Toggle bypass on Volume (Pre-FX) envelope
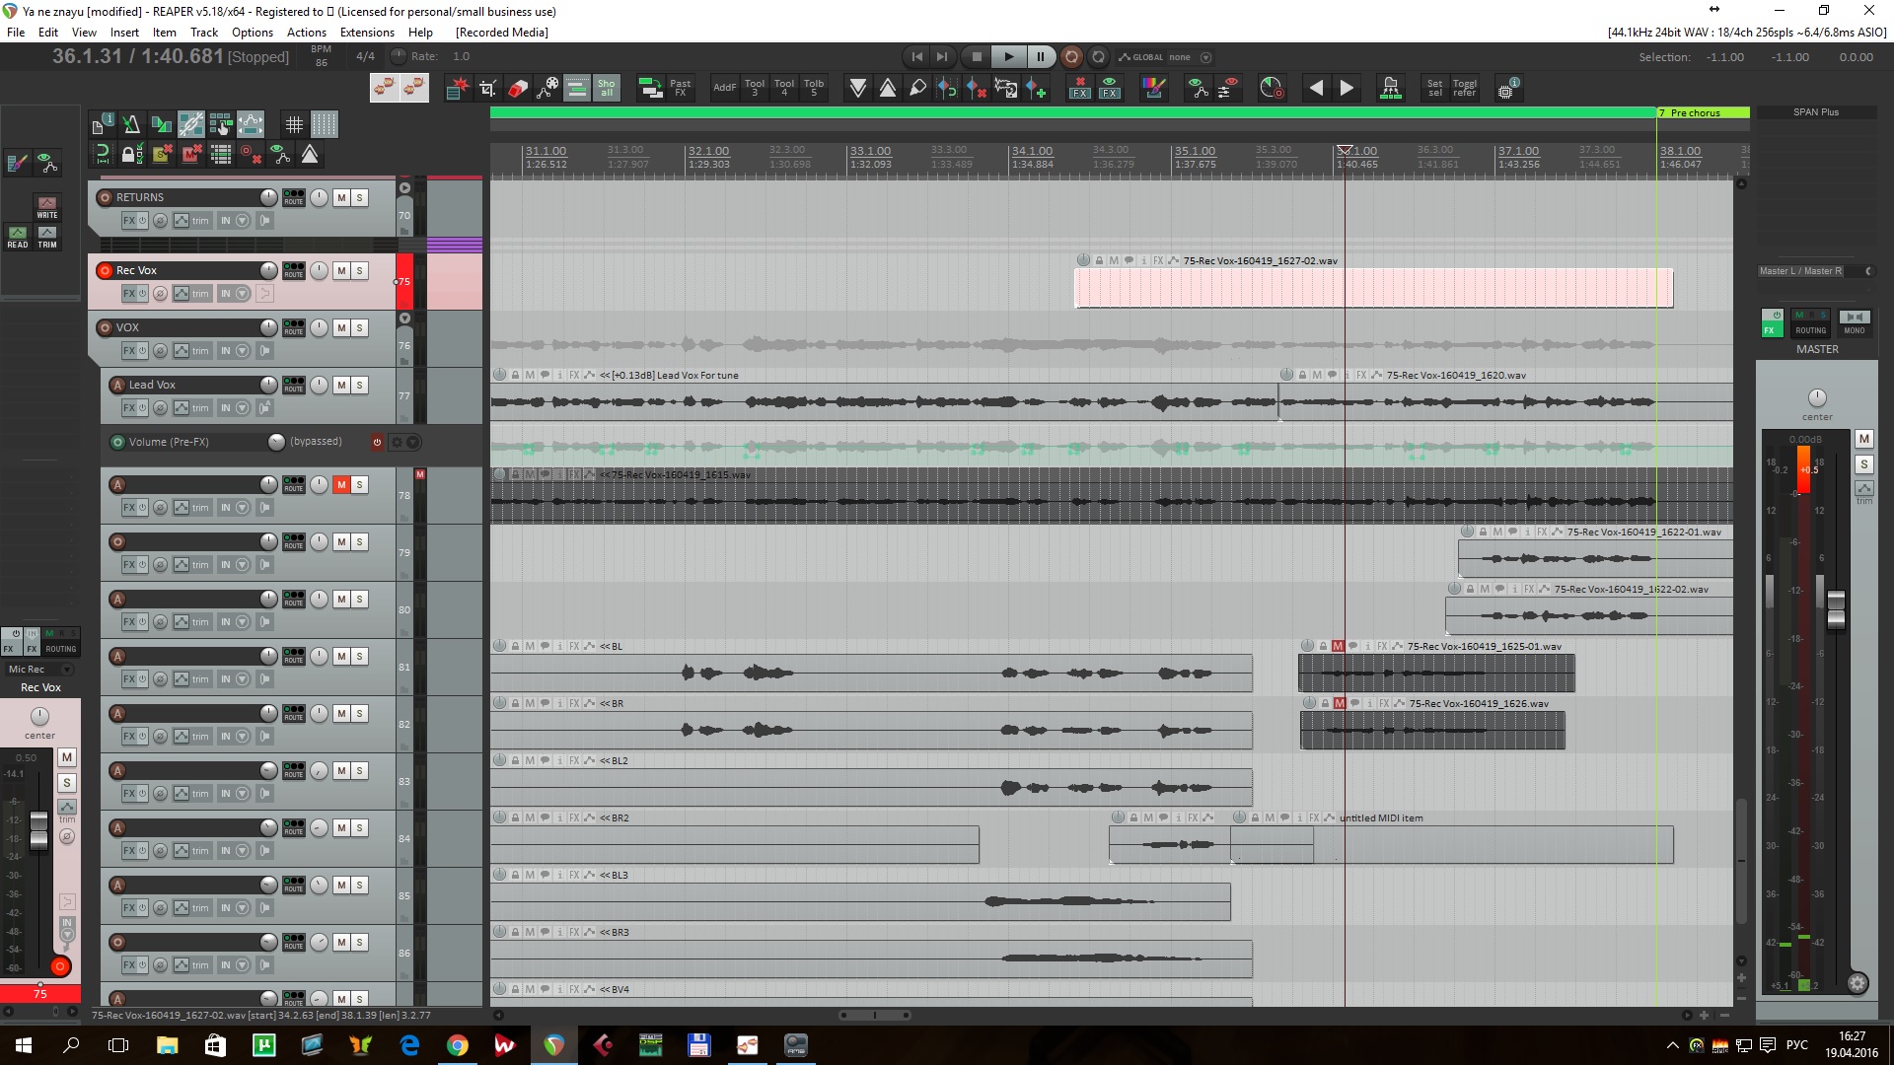The height and width of the screenshot is (1065, 1894). pyautogui.click(x=377, y=442)
